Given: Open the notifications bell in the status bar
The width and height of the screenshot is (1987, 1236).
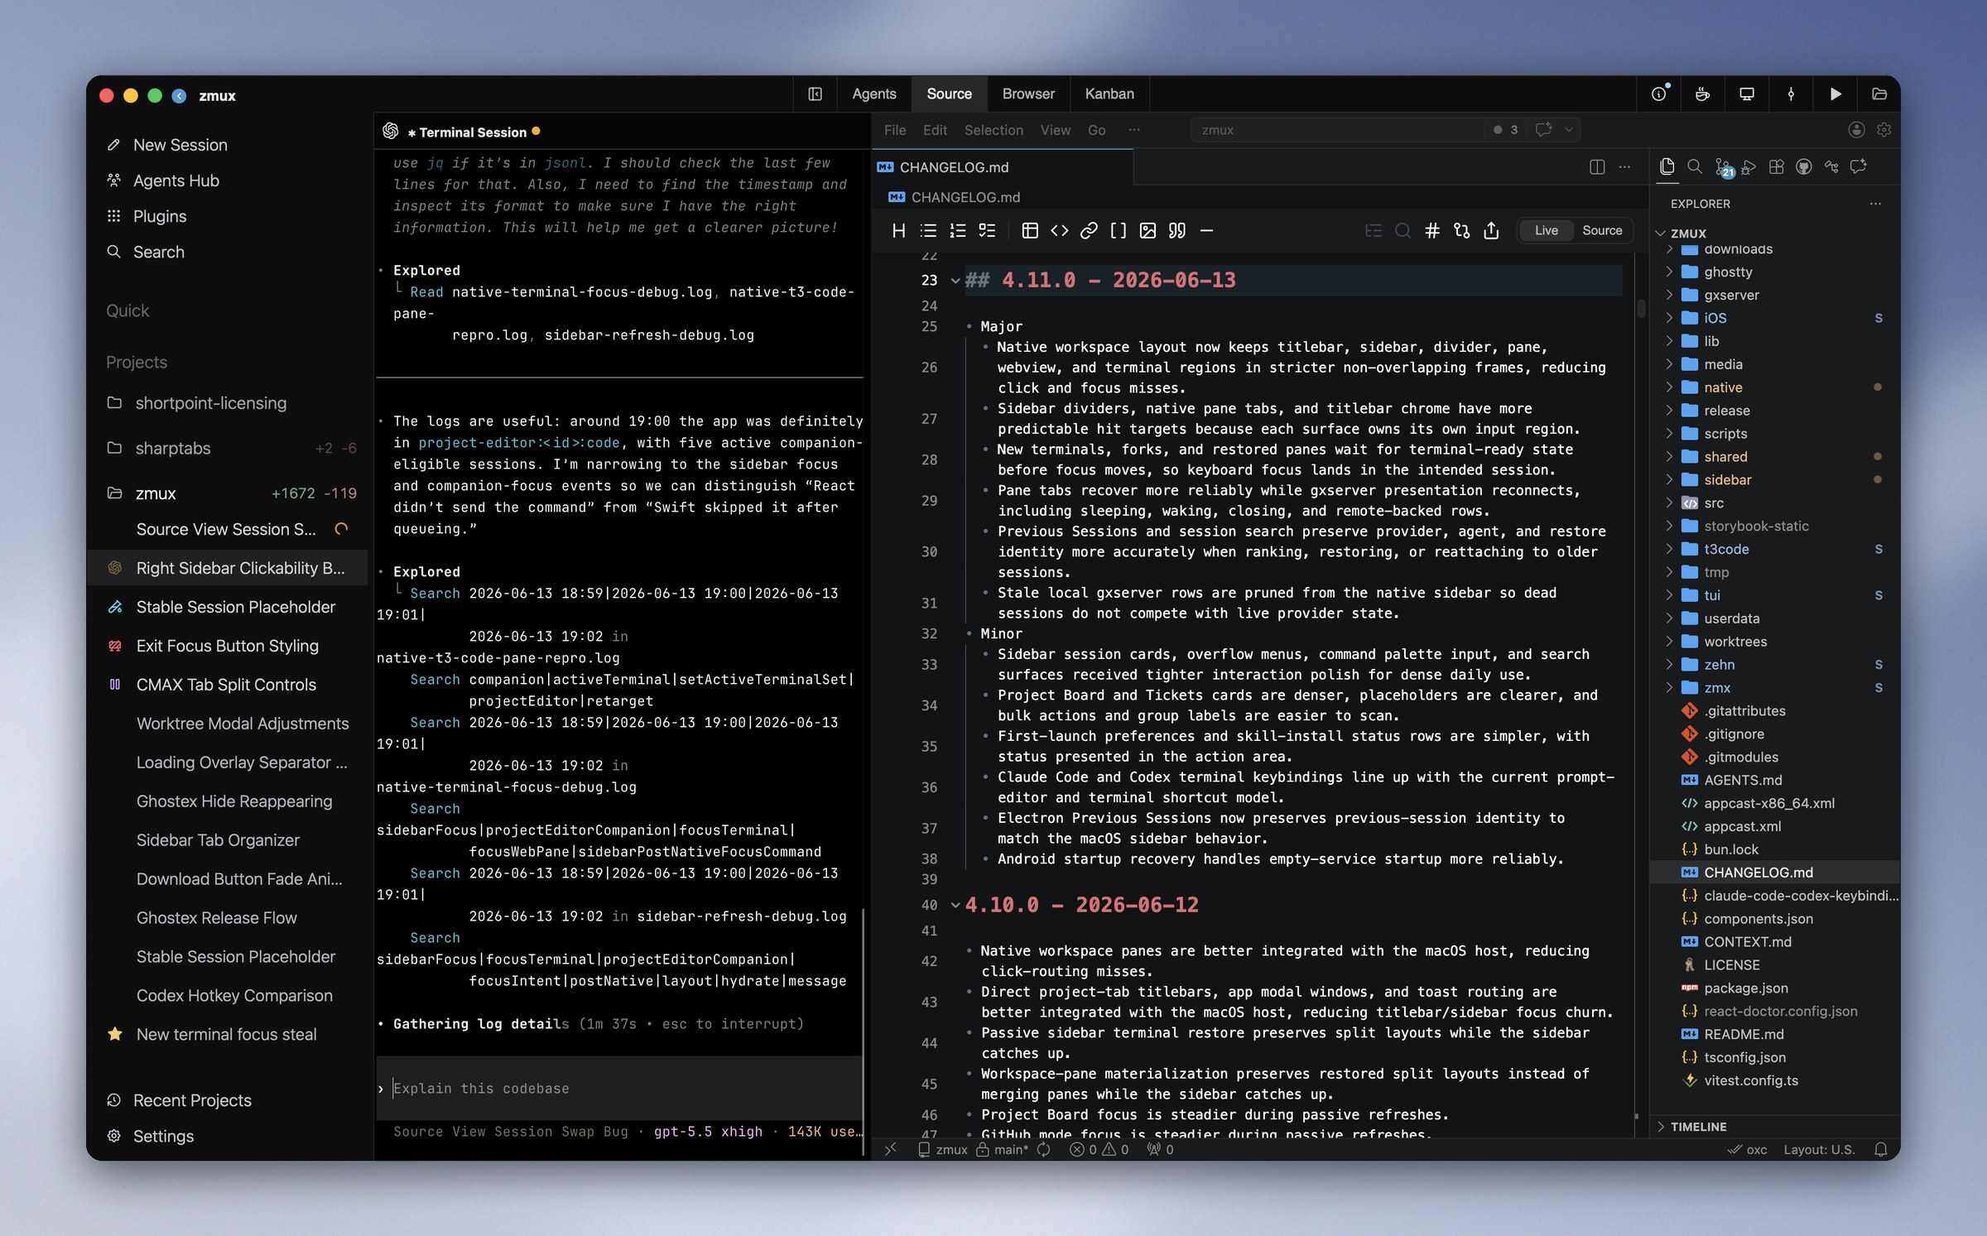Looking at the screenshot, I should tap(1881, 1149).
